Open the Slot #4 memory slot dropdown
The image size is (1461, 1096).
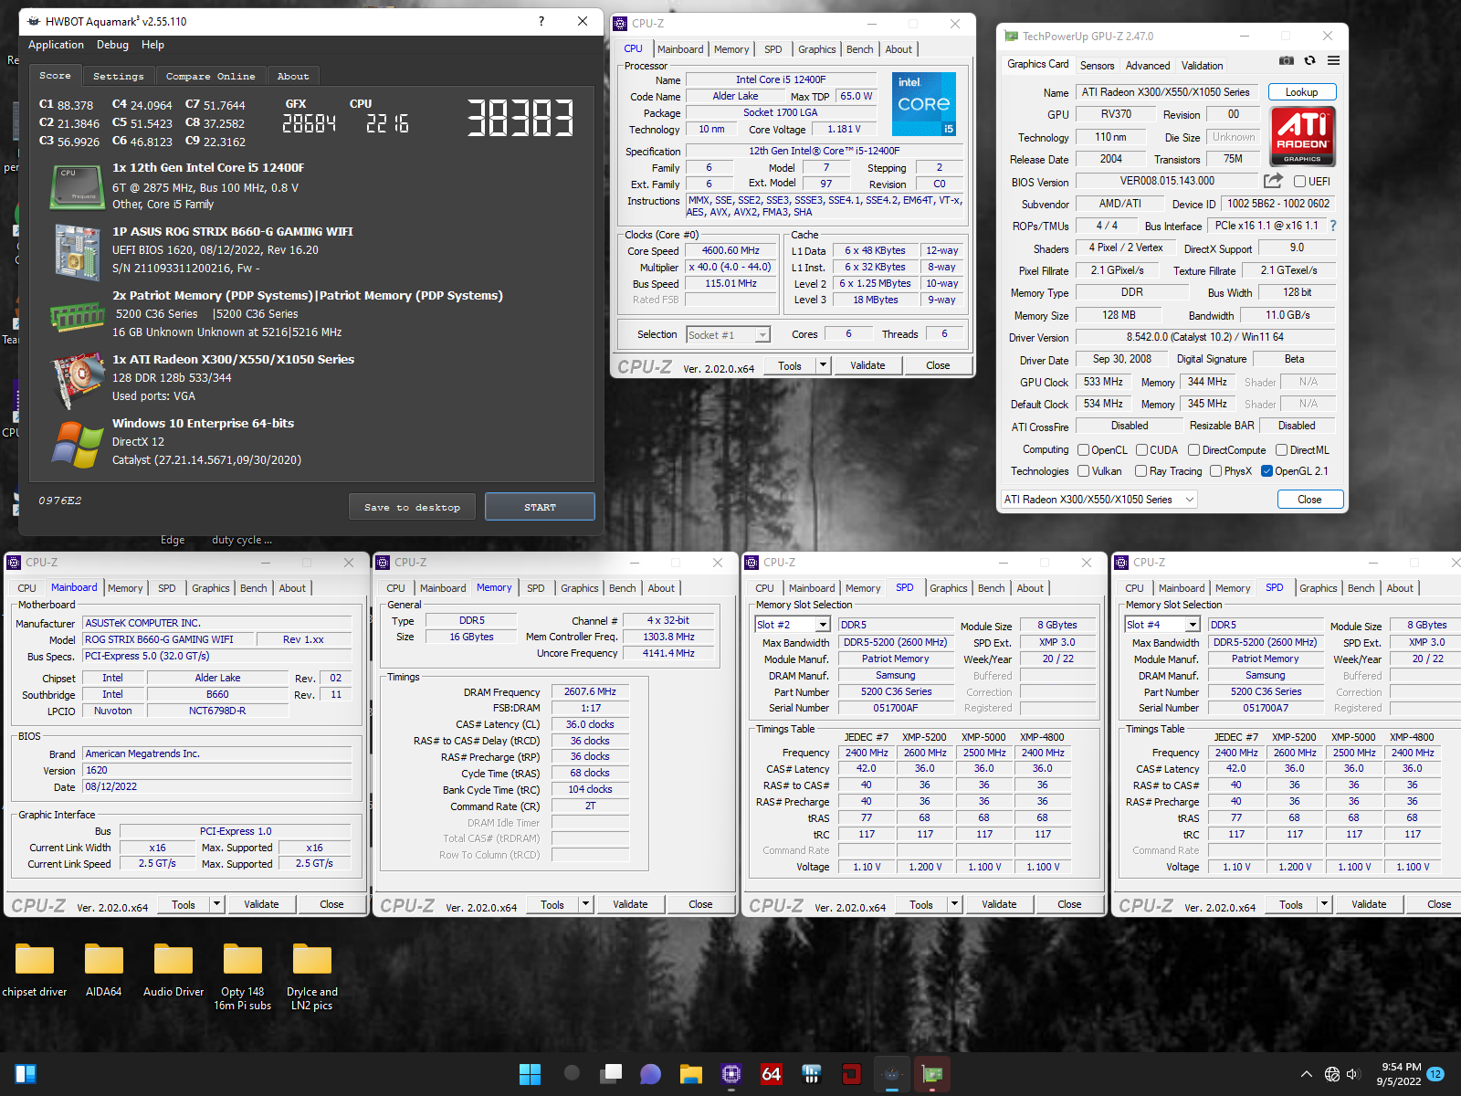[1162, 625]
